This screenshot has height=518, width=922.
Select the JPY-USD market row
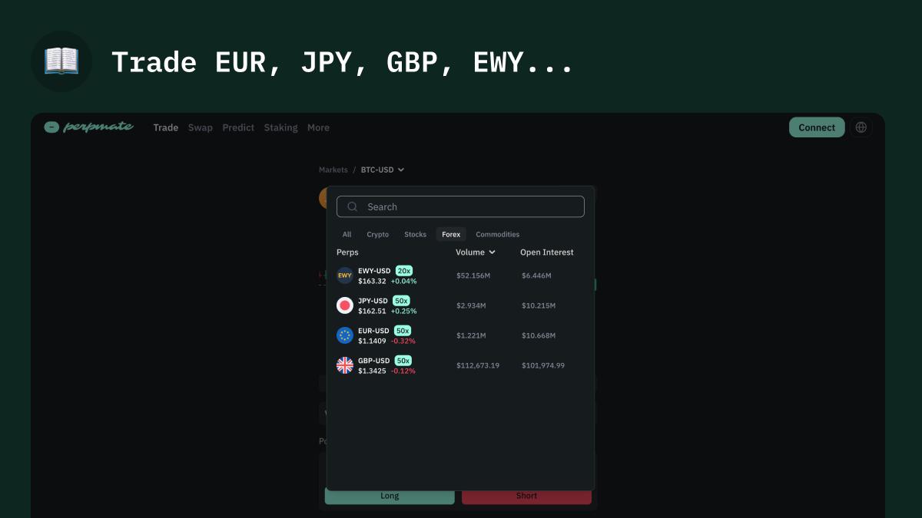[460, 305]
